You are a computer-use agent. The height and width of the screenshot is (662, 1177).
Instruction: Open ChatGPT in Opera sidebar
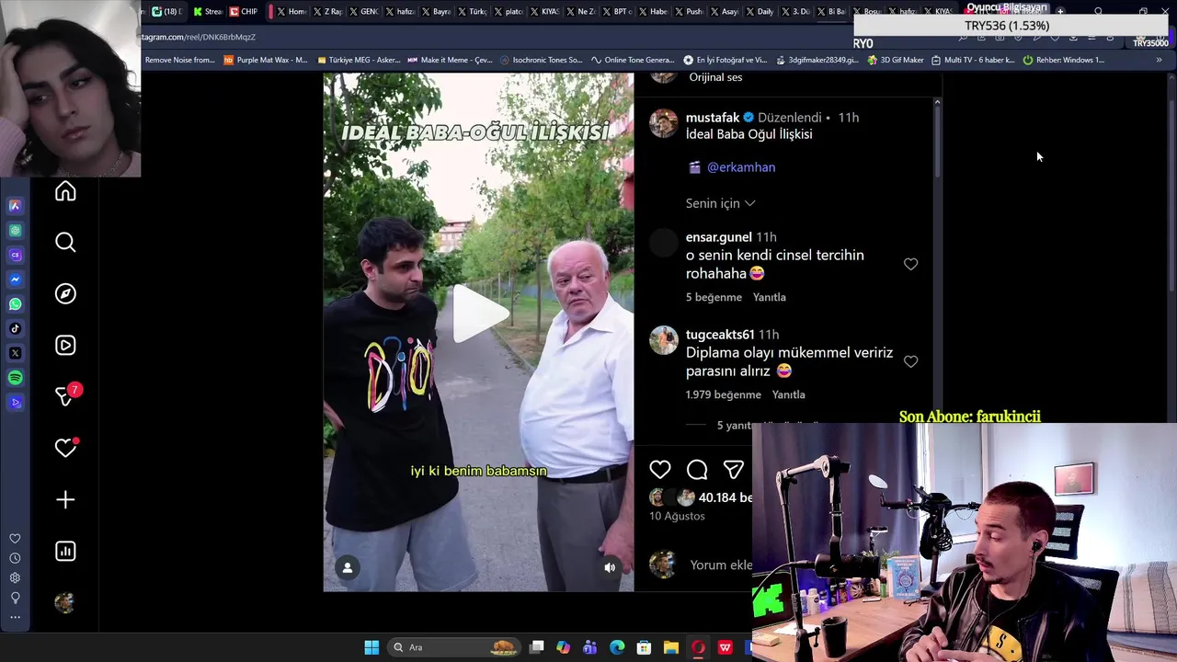[15, 231]
